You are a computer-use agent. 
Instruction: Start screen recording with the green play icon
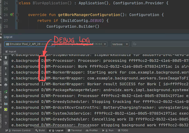tap(6, 109)
